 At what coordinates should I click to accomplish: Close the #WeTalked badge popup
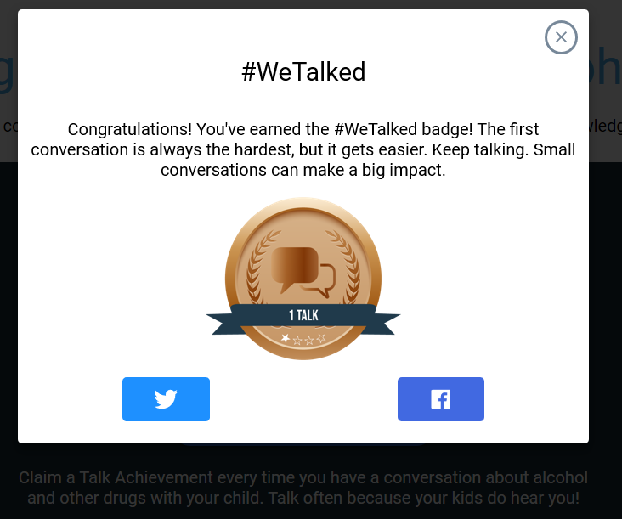[561, 37]
